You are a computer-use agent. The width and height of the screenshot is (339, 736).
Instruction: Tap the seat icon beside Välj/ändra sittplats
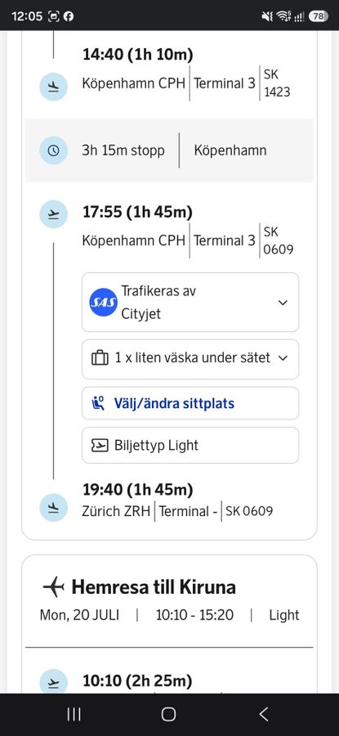pyautogui.click(x=98, y=403)
